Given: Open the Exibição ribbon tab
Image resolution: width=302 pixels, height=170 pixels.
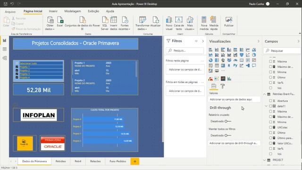Looking at the screenshot, I should click(93, 11).
